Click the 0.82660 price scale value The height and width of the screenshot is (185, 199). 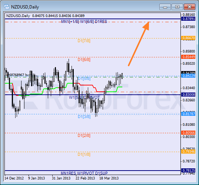click(189, 100)
